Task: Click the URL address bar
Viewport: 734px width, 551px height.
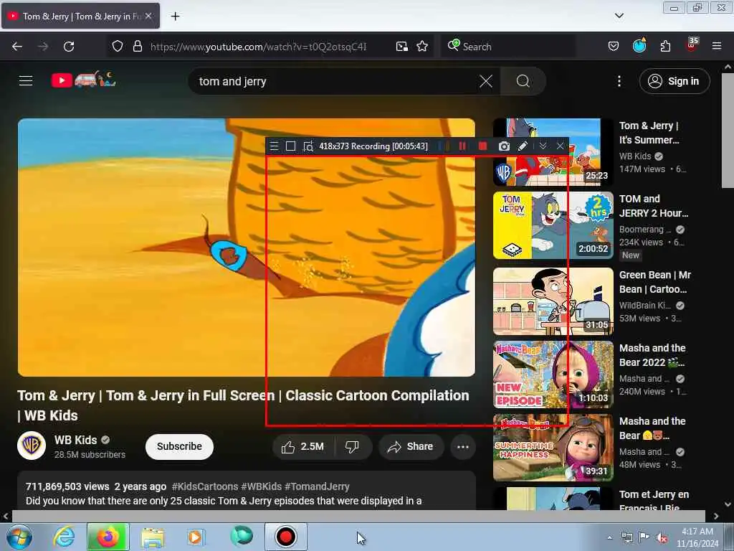Action: [x=258, y=47]
